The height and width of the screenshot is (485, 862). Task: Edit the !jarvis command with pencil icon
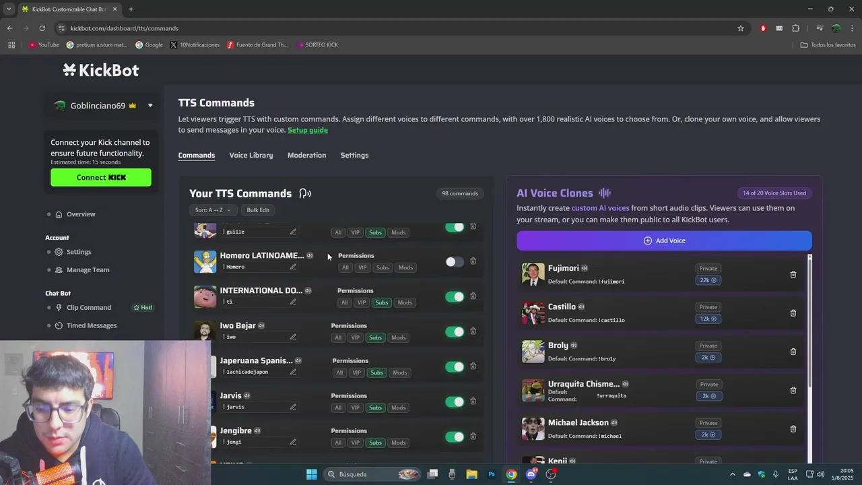click(x=293, y=407)
